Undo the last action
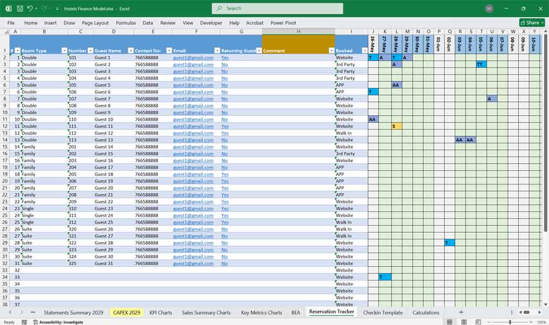The image size is (549, 325). (30, 8)
